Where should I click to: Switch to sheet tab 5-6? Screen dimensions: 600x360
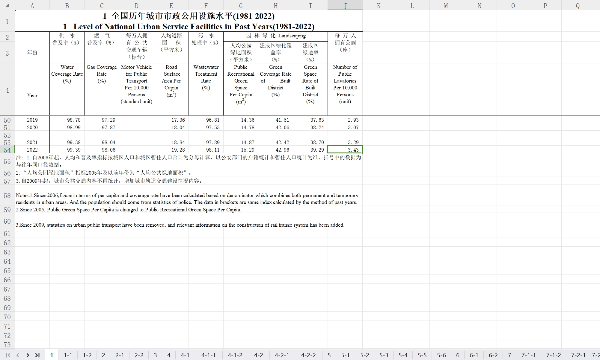point(441,355)
